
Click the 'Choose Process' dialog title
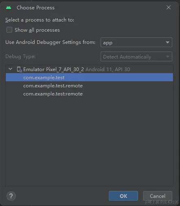point(35,8)
